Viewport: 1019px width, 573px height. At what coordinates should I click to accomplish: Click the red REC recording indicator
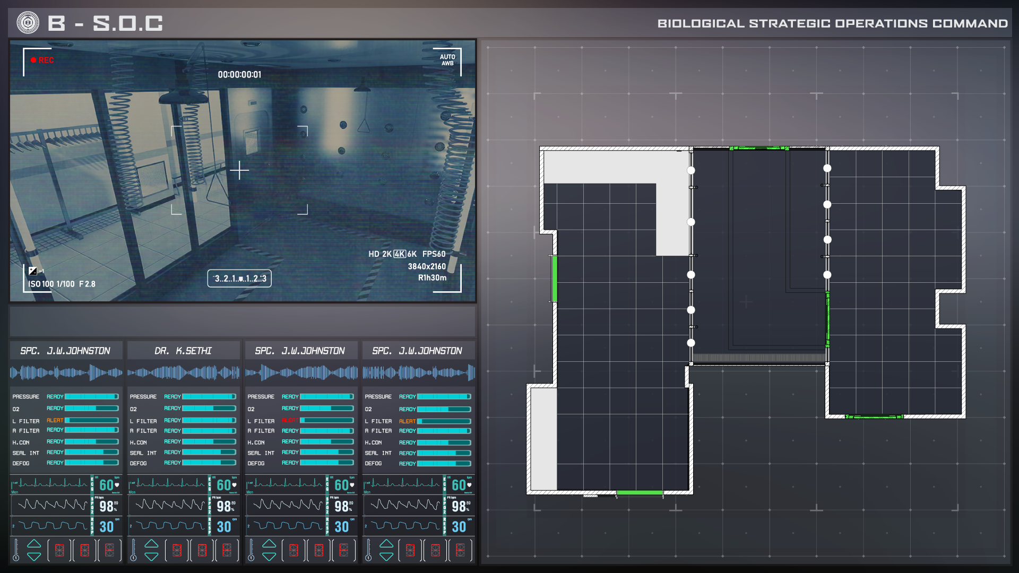(x=42, y=60)
